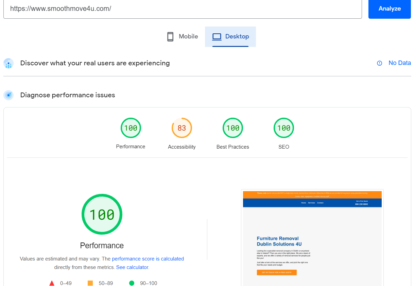Screen dimensions: 415x286
Task: Click the website preview thumbnail
Action: pyautogui.click(x=312, y=237)
